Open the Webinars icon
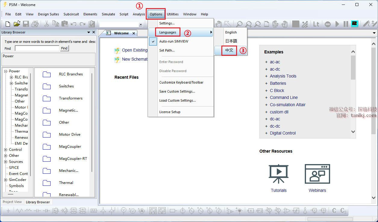This screenshot has width=378, height=222. 317,174
